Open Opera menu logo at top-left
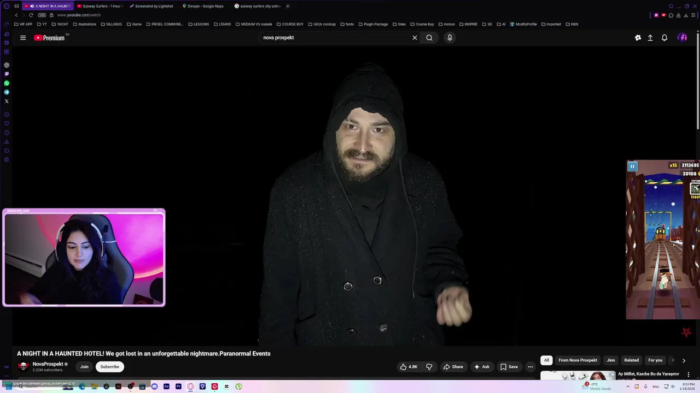 pyautogui.click(x=7, y=6)
